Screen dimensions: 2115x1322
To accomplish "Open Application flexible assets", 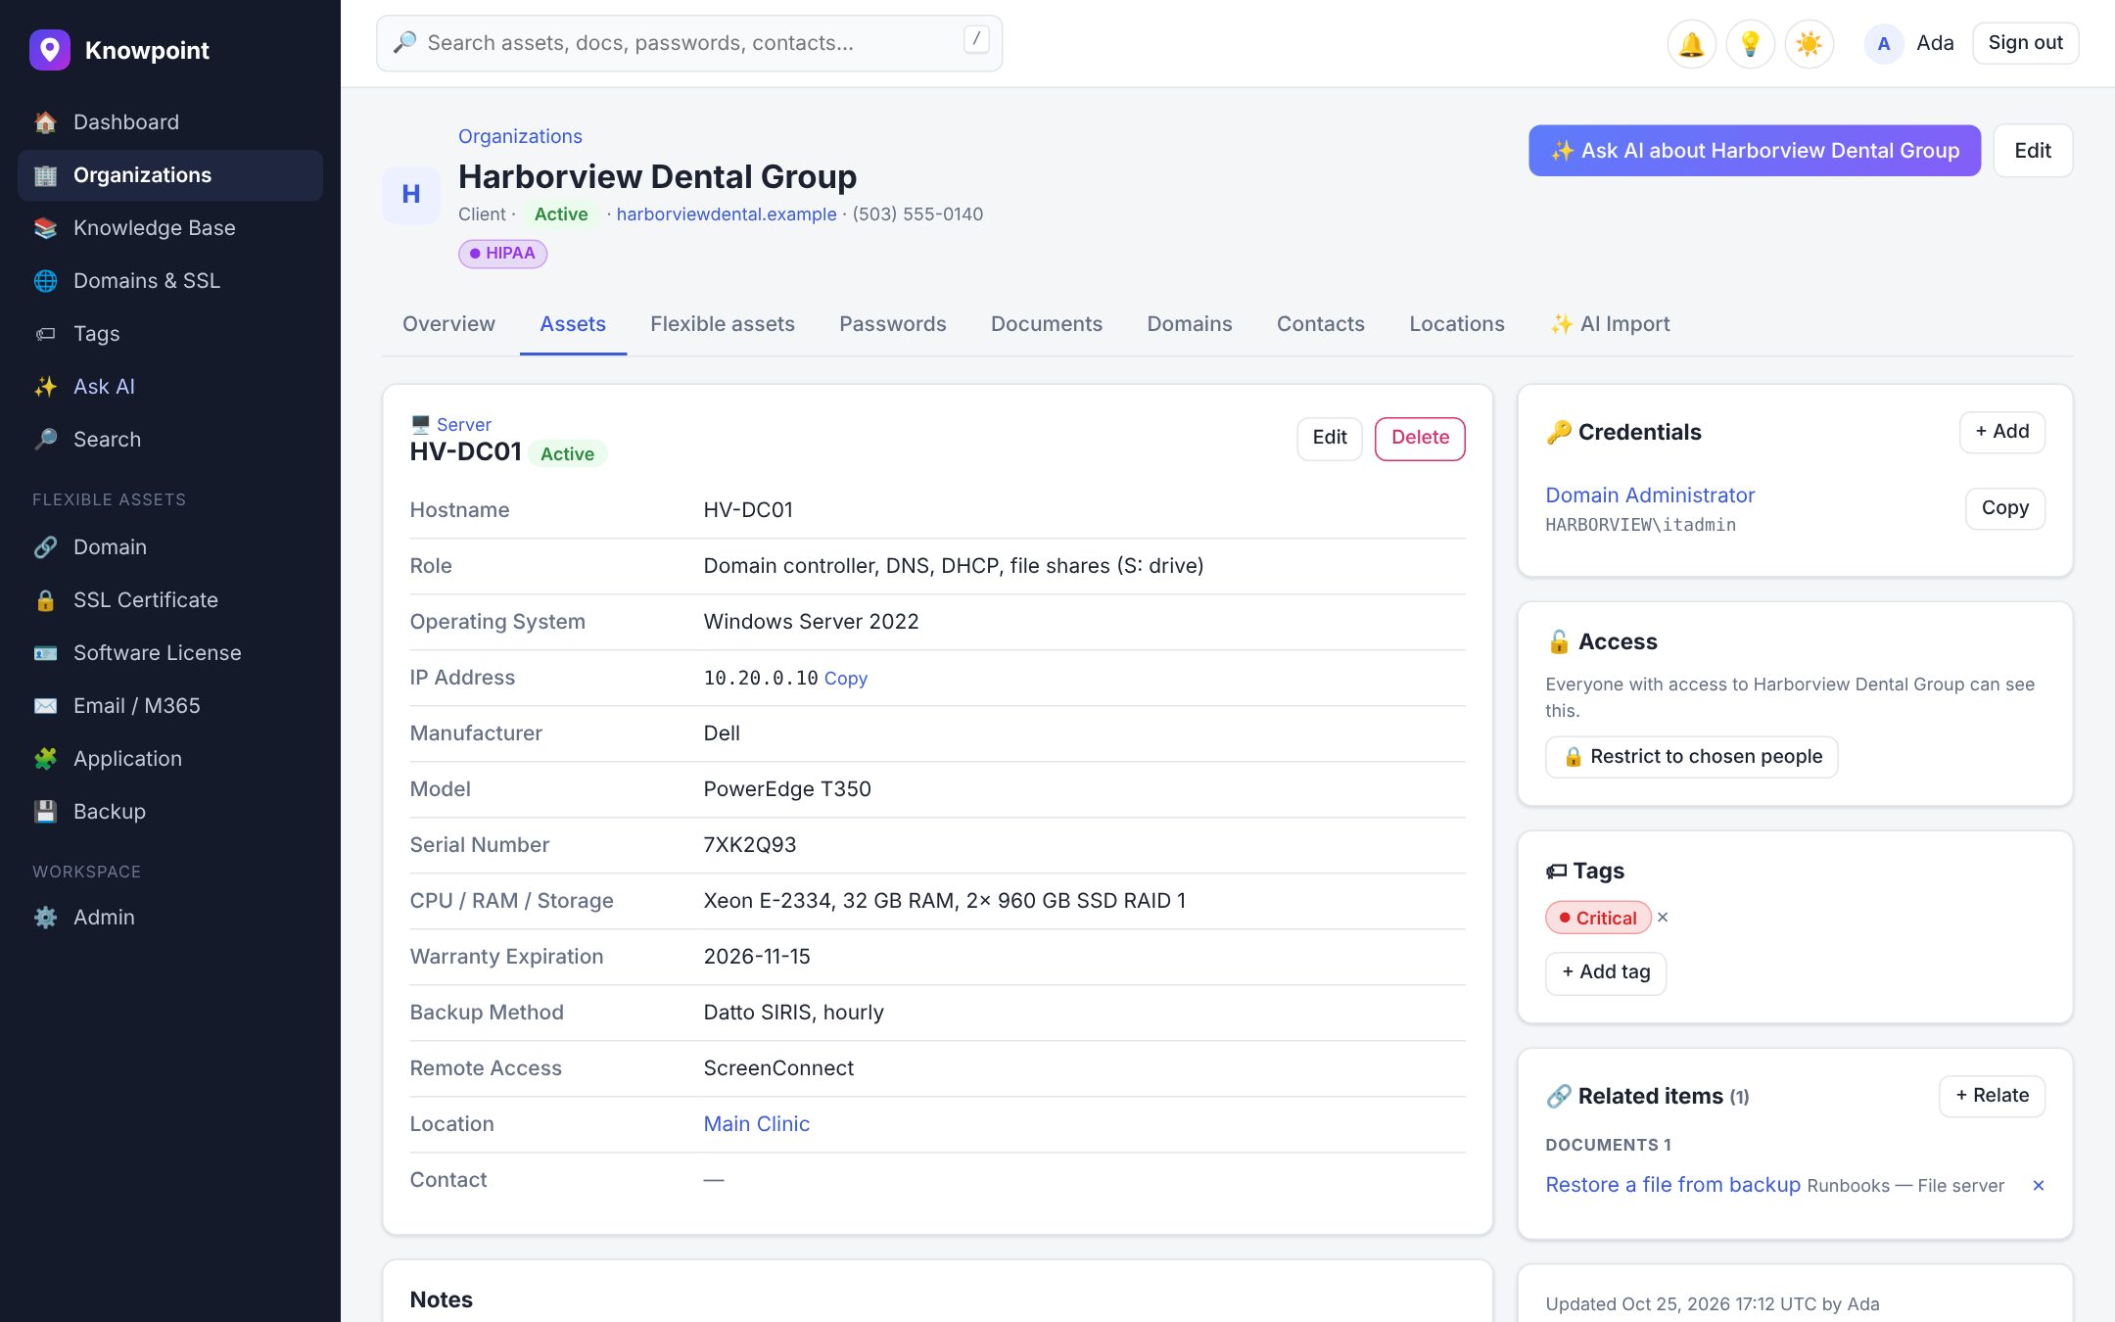I will [170, 759].
